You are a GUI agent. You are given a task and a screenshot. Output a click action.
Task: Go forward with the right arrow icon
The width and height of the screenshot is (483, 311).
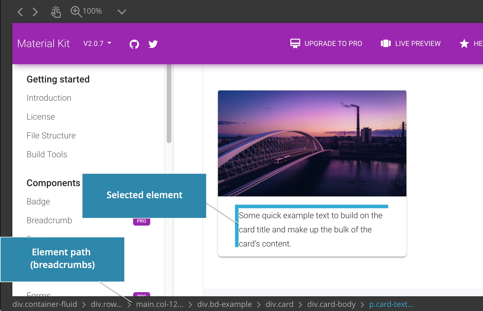click(x=35, y=12)
